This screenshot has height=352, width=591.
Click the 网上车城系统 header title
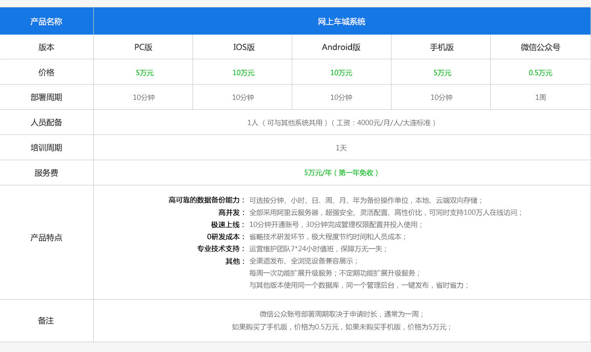click(x=342, y=22)
